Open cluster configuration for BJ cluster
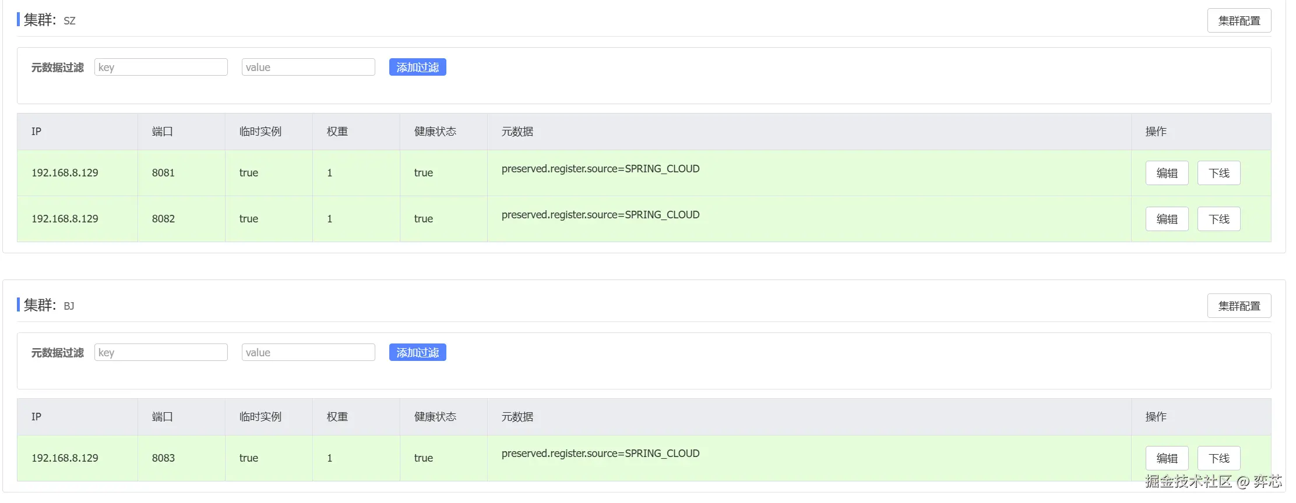1296x503 pixels. click(x=1238, y=306)
